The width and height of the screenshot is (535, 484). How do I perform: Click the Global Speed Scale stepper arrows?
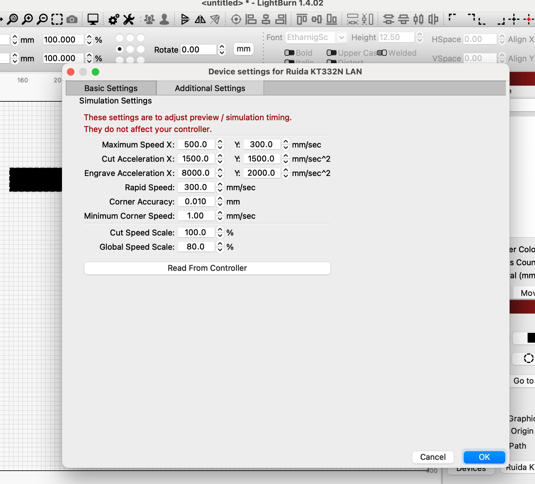(x=220, y=246)
